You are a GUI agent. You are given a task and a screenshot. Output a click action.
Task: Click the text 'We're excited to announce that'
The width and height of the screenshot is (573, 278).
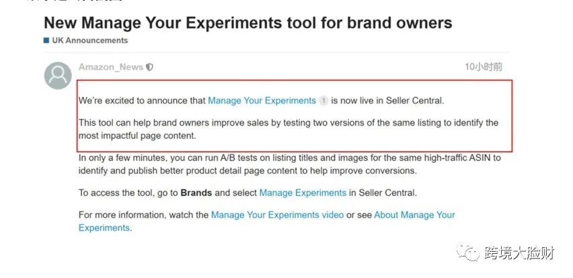[142, 101]
